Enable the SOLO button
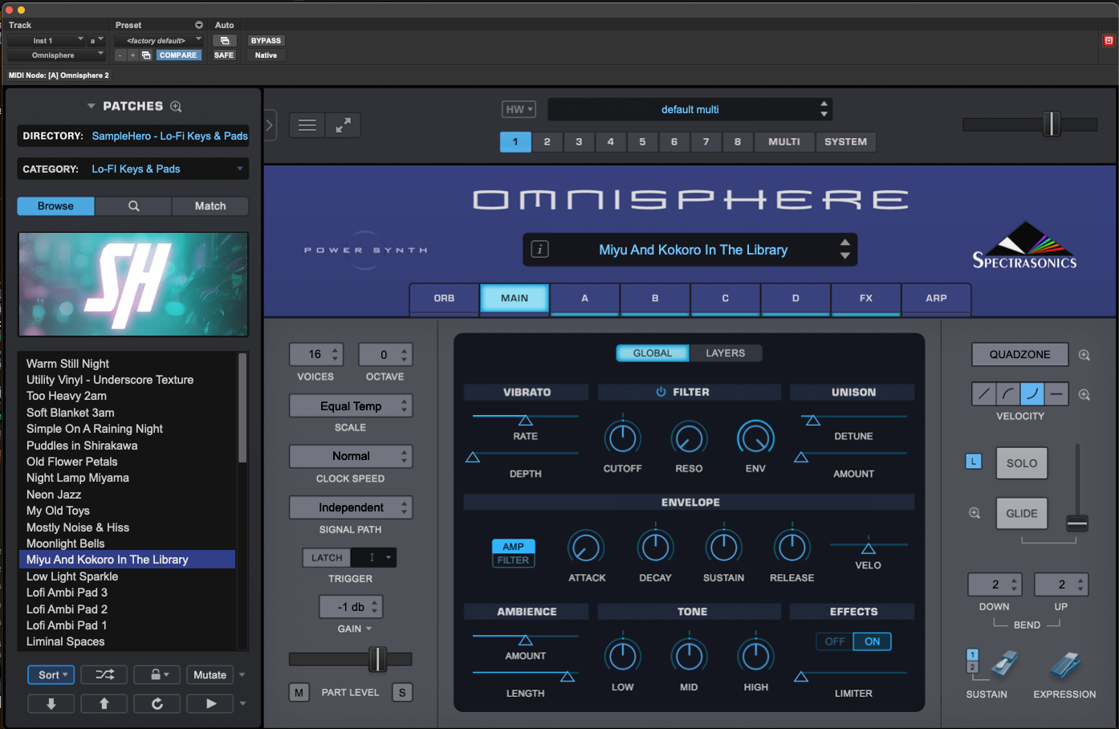Image resolution: width=1119 pixels, height=729 pixels. click(1021, 463)
